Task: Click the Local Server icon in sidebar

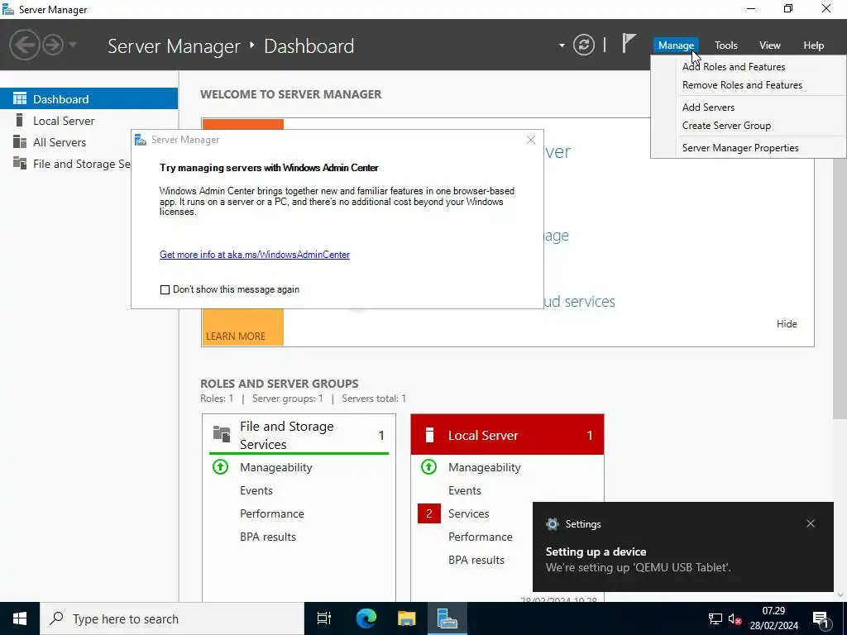Action: tap(20, 120)
